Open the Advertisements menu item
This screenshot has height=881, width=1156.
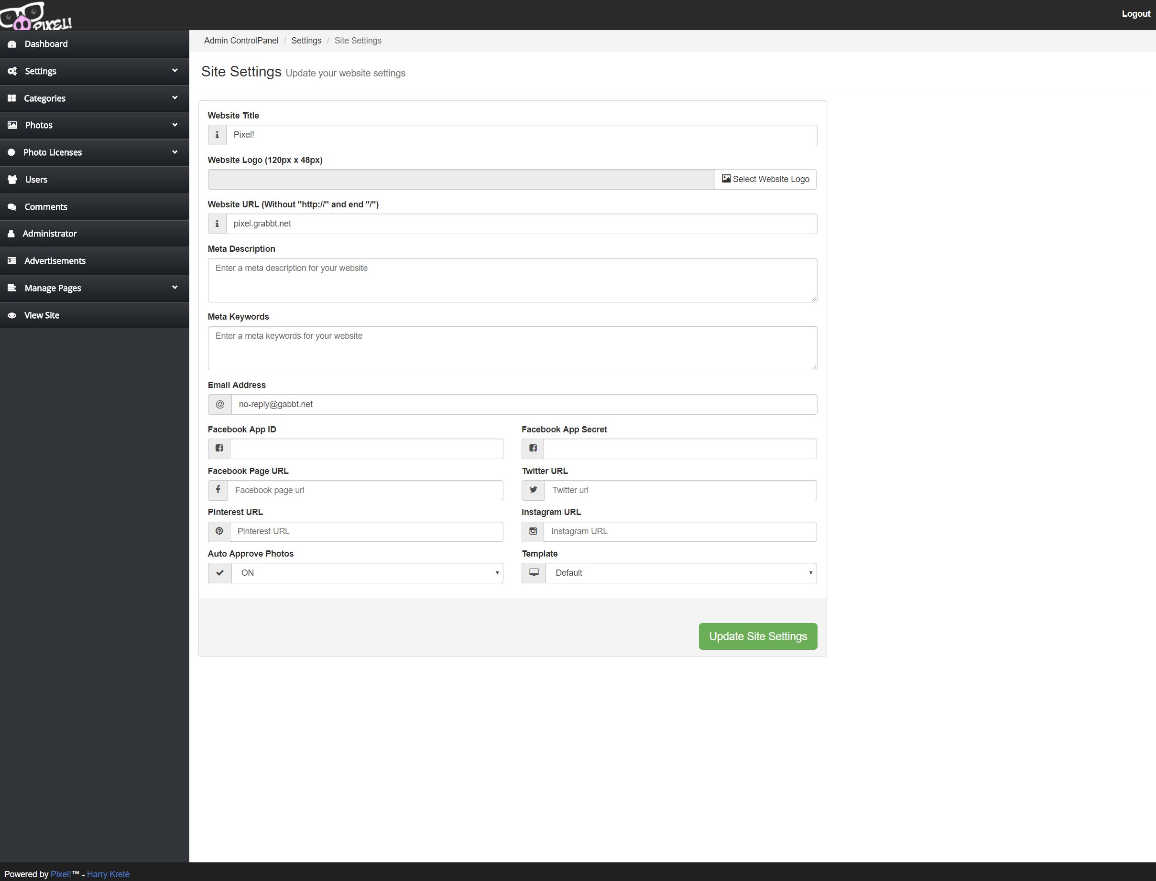(x=55, y=261)
